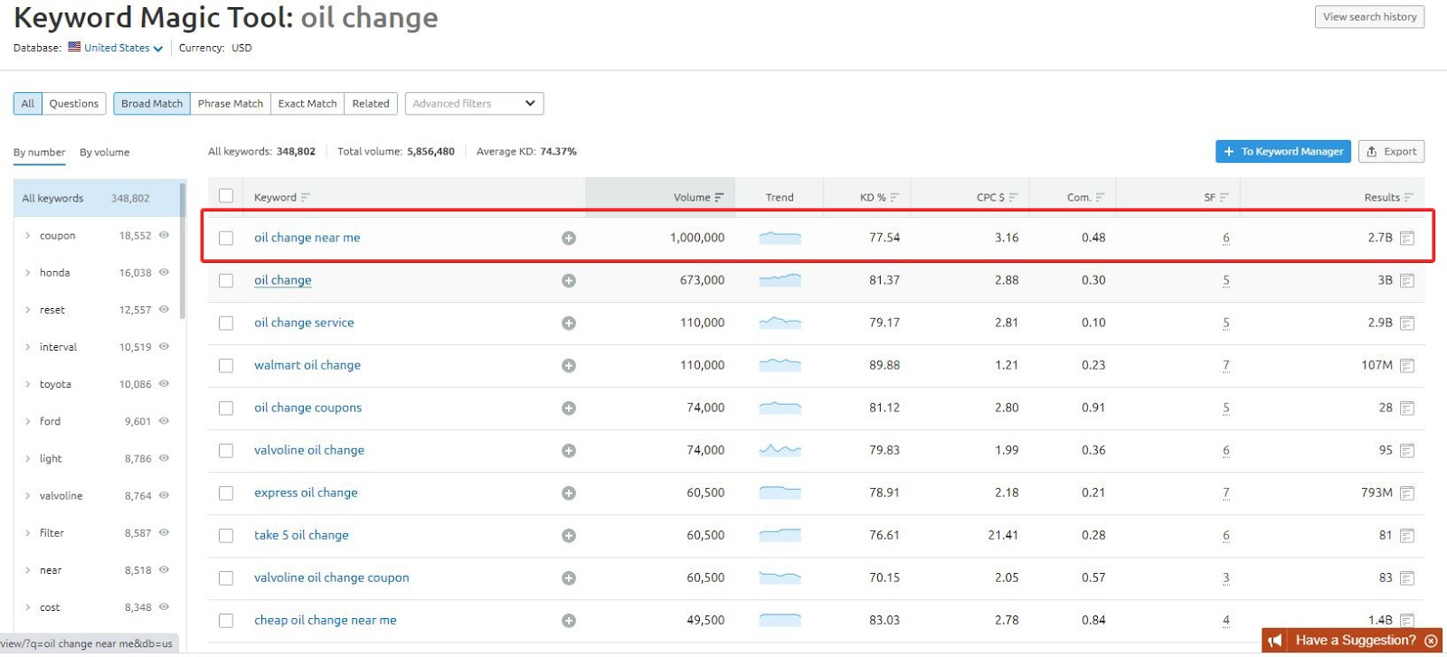Select Broad Match tab
This screenshot has height=657, width=1447.
[x=152, y=104]
